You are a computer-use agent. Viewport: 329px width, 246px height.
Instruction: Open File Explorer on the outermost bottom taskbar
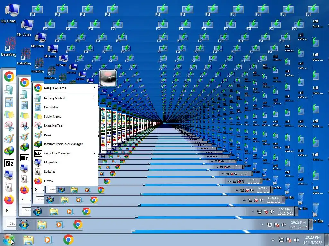click(29, 240)
